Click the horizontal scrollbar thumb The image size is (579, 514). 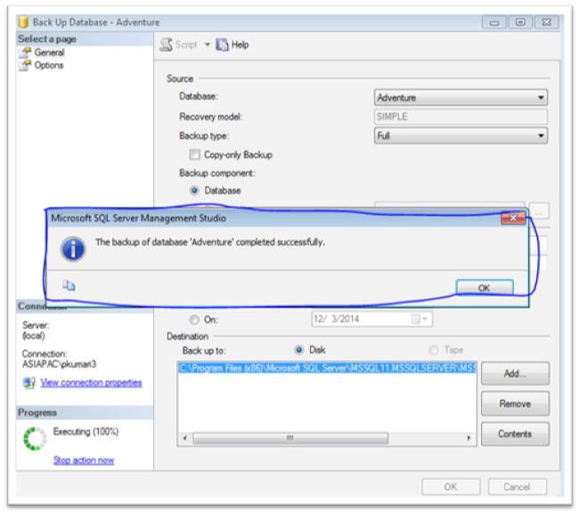(290, 438)
